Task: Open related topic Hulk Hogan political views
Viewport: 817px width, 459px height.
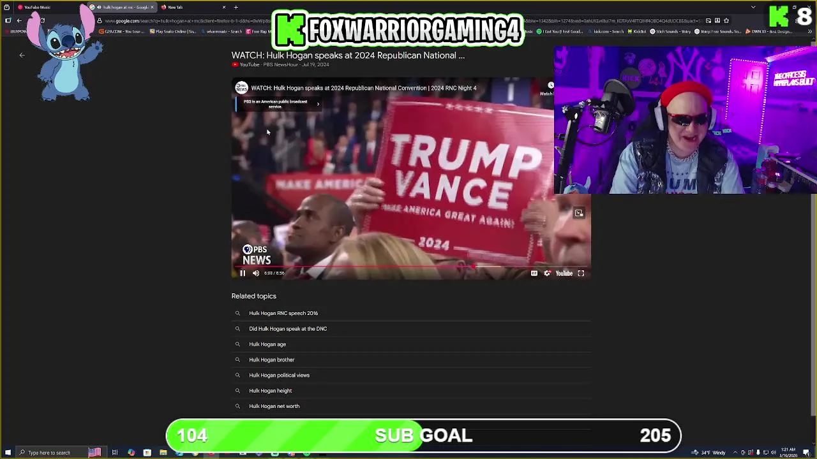Action: [279, 375]
